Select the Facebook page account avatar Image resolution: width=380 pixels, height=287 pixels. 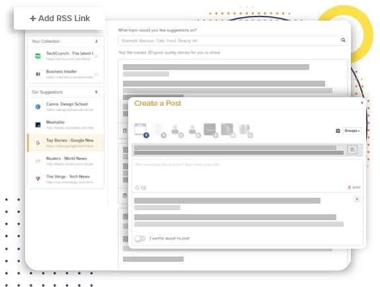tap(141, 130)
